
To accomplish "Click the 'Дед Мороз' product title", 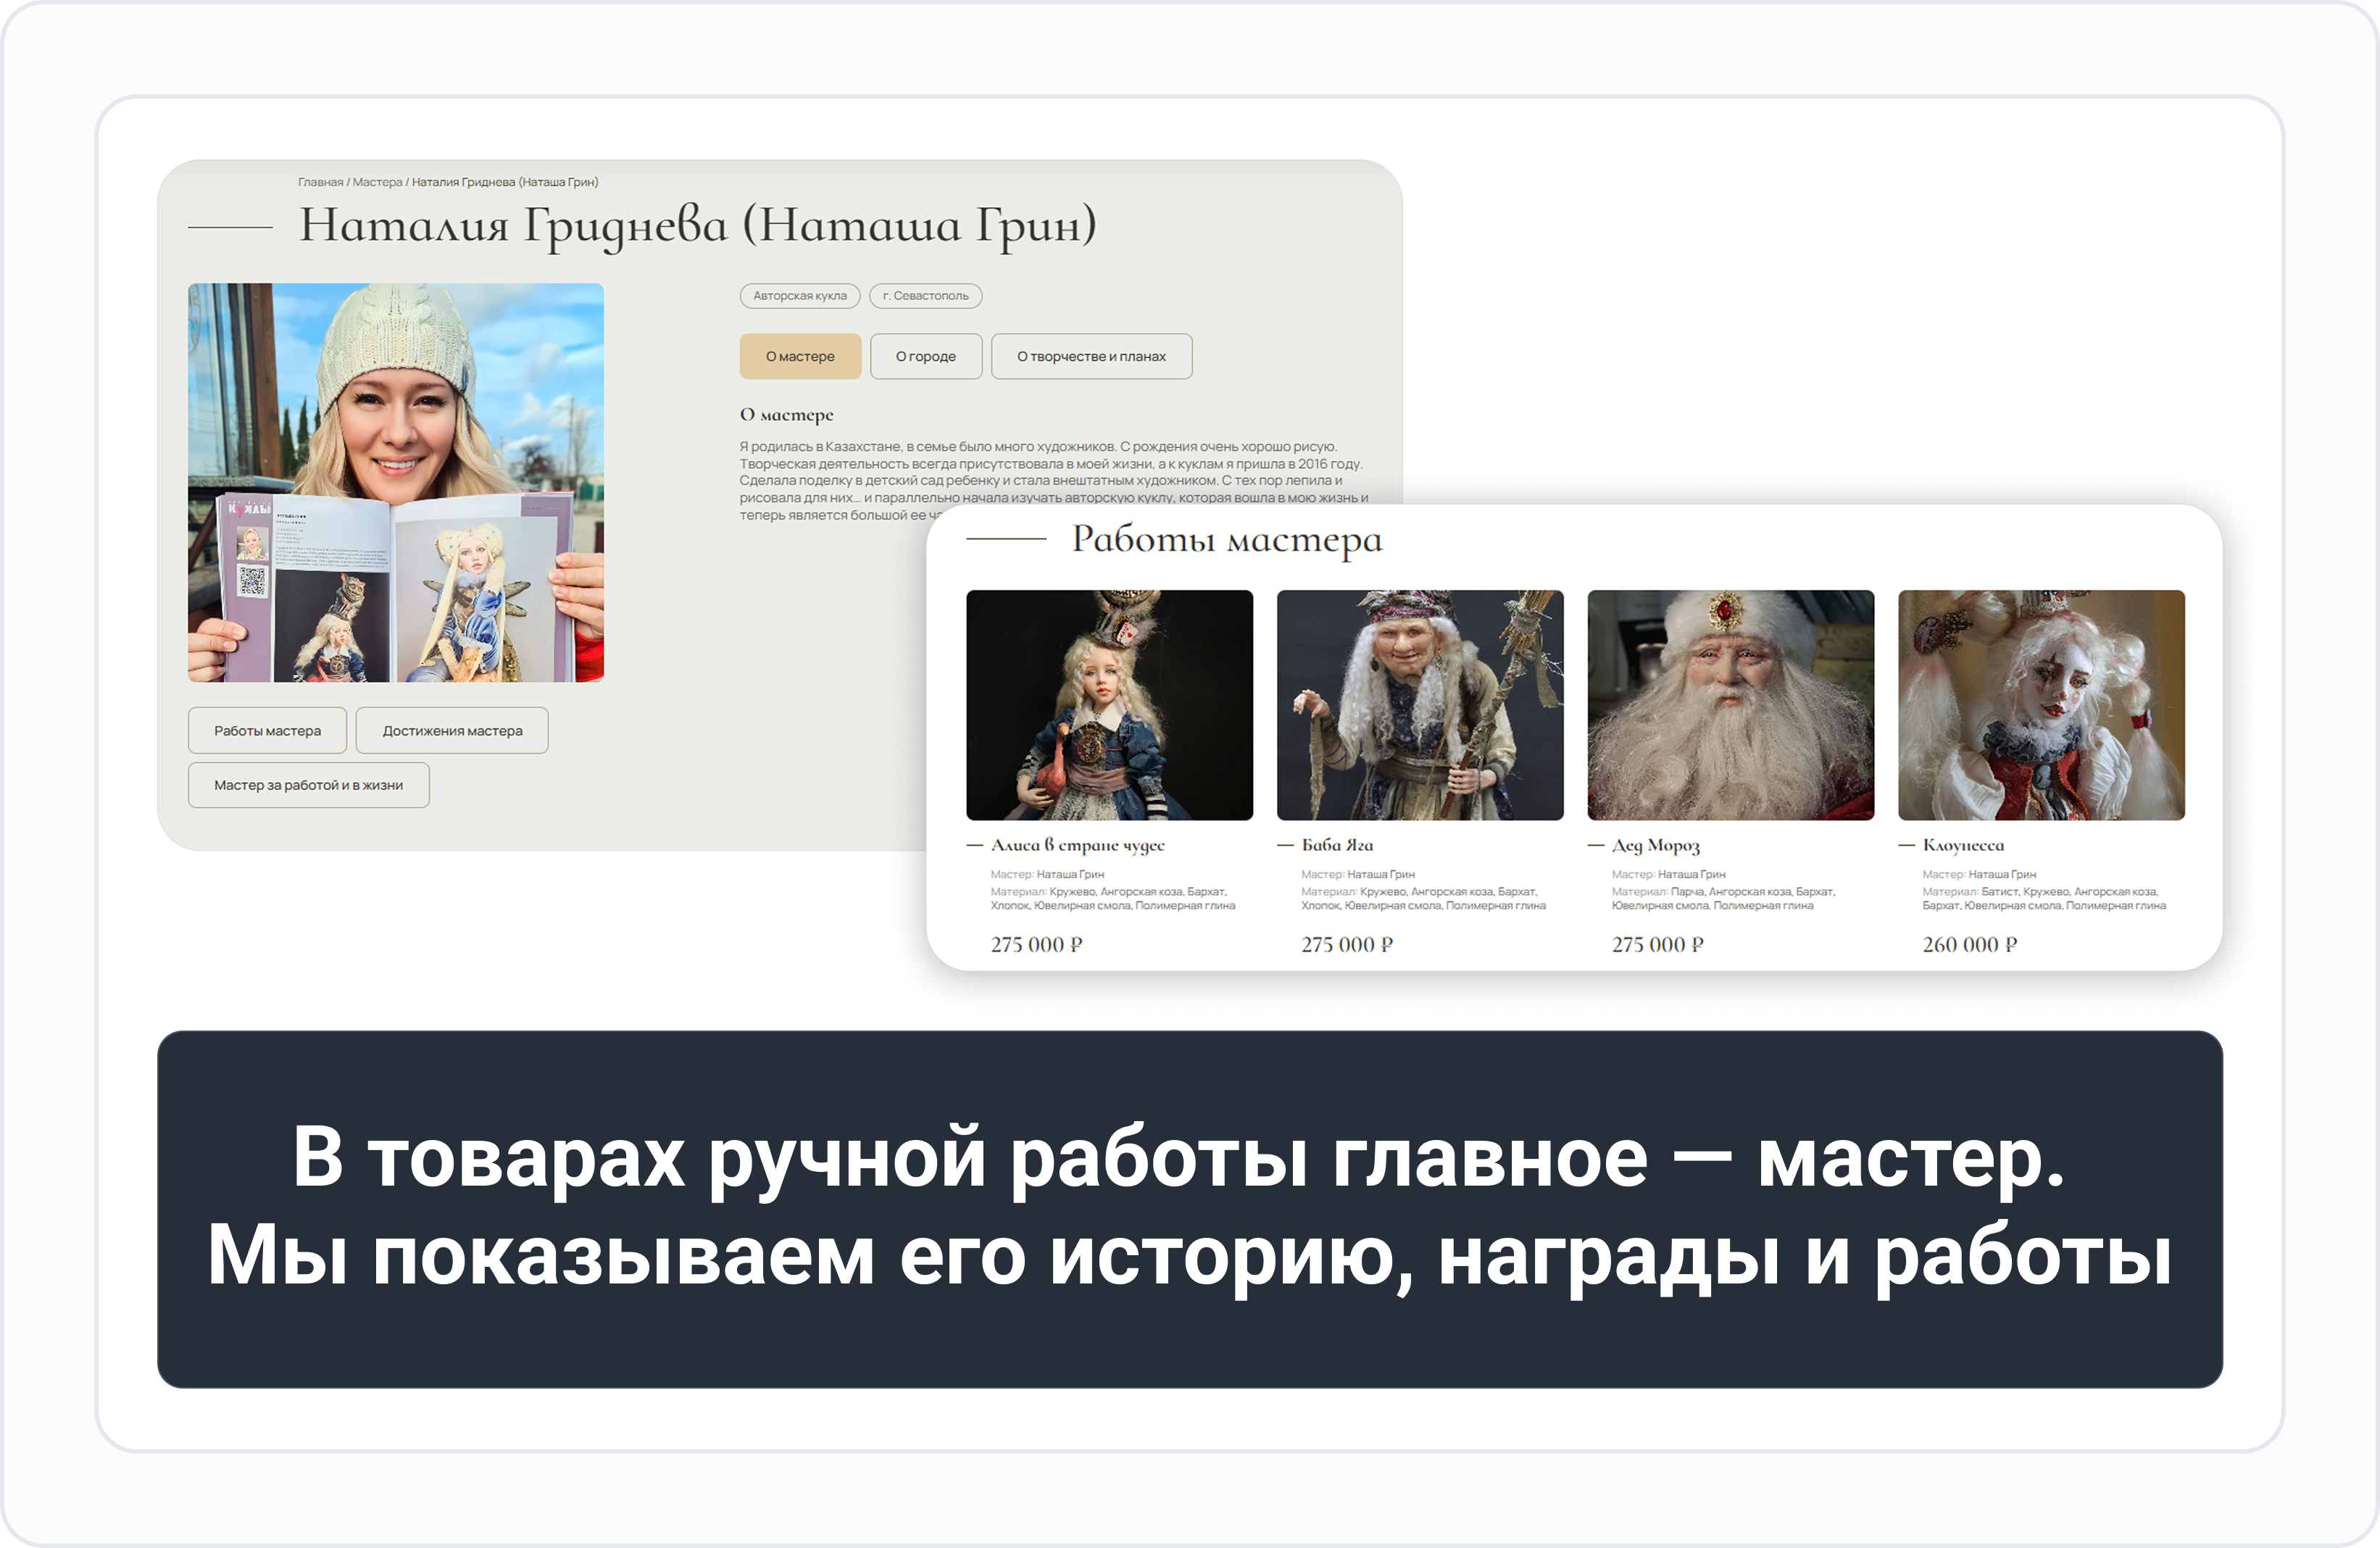I will point(1655,845).
